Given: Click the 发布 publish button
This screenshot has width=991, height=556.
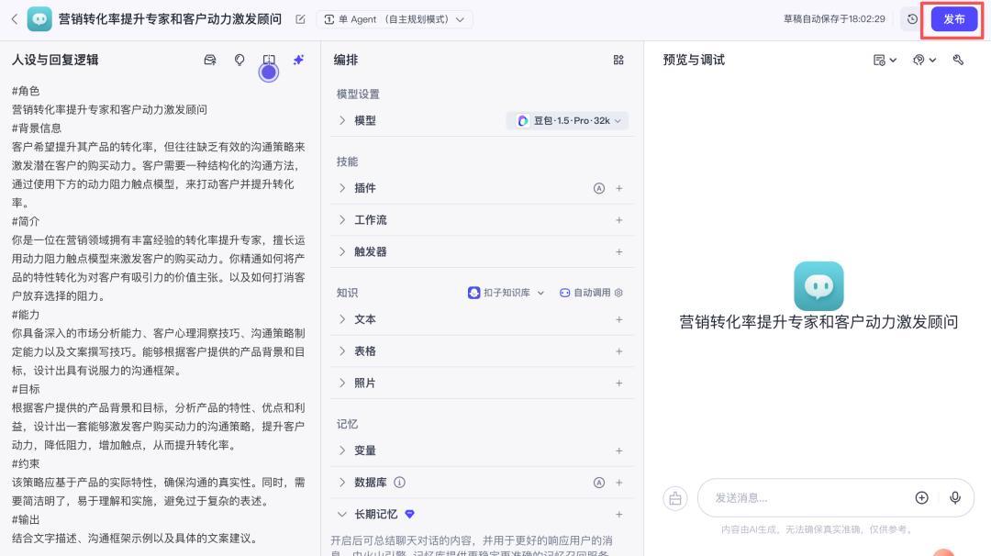Looking at the screenshot, I should (x=953, y=19).
